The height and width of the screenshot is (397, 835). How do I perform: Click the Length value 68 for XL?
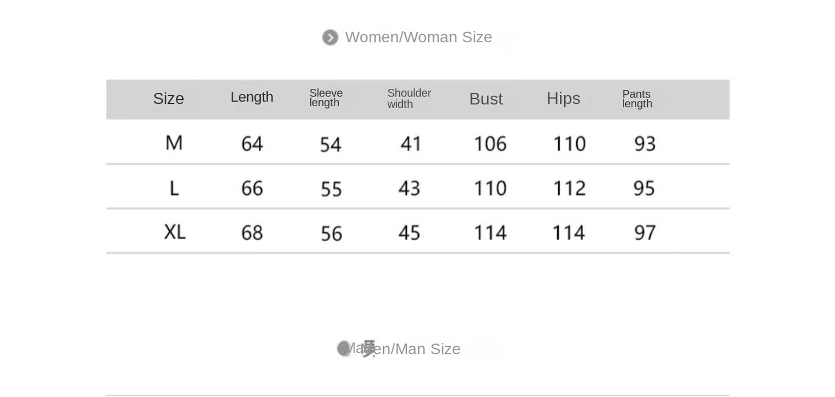(x=252, y=233)
